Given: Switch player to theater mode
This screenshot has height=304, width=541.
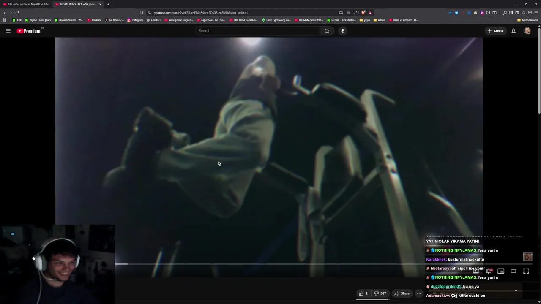Looking at the screenshot, I should [x=513, y=271].
